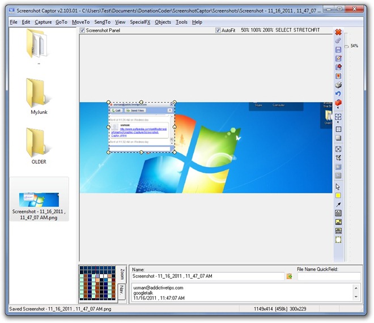Click the SELECT zoom option
The width and height of the screenshot is (374, 323).
(x=283, y=30)
